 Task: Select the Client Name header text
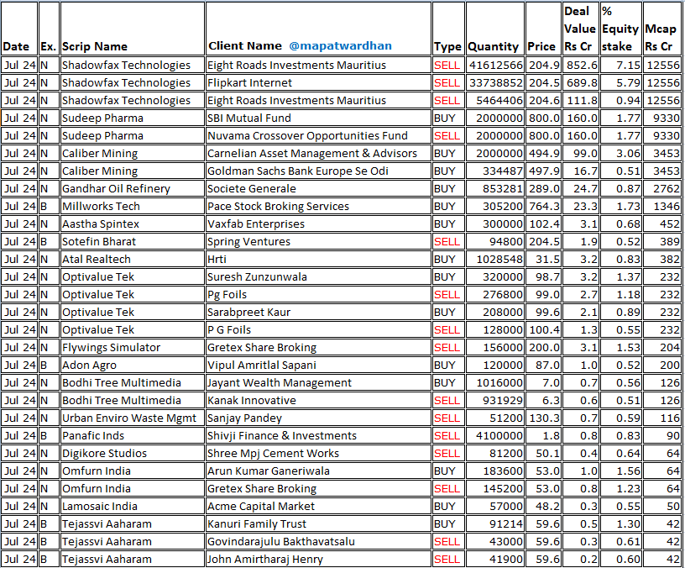[x=245, y=45]
